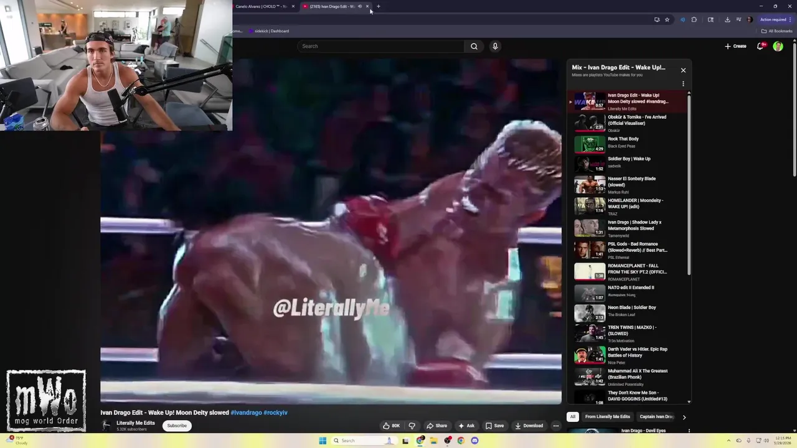Download the video
The height and width of the screenshot is (448, 797).
(x=529, y=426)
